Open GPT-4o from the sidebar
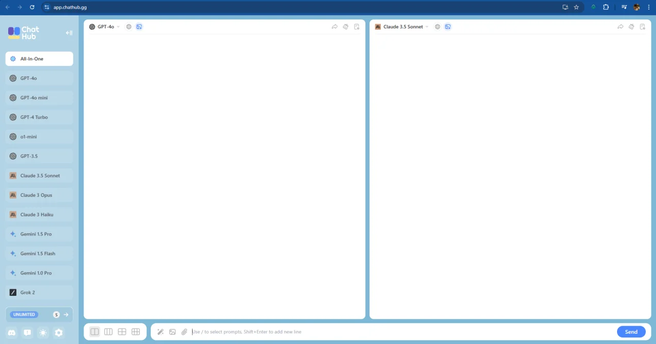The image size is (656, 344). (x=39, y=78)
